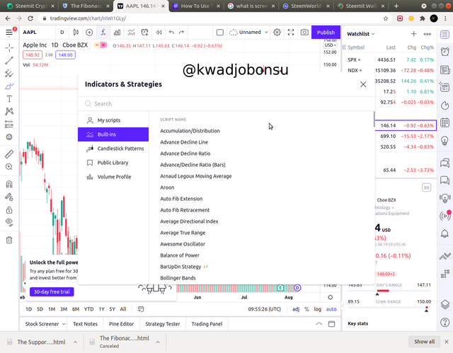Select the text annotation tool
453x353 pixels.
9,99
